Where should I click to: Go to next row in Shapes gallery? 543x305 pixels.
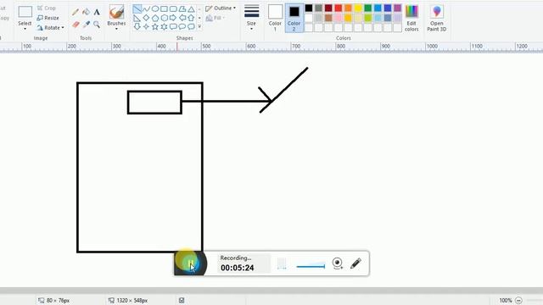pyautogui.click(x=199, y=18)
